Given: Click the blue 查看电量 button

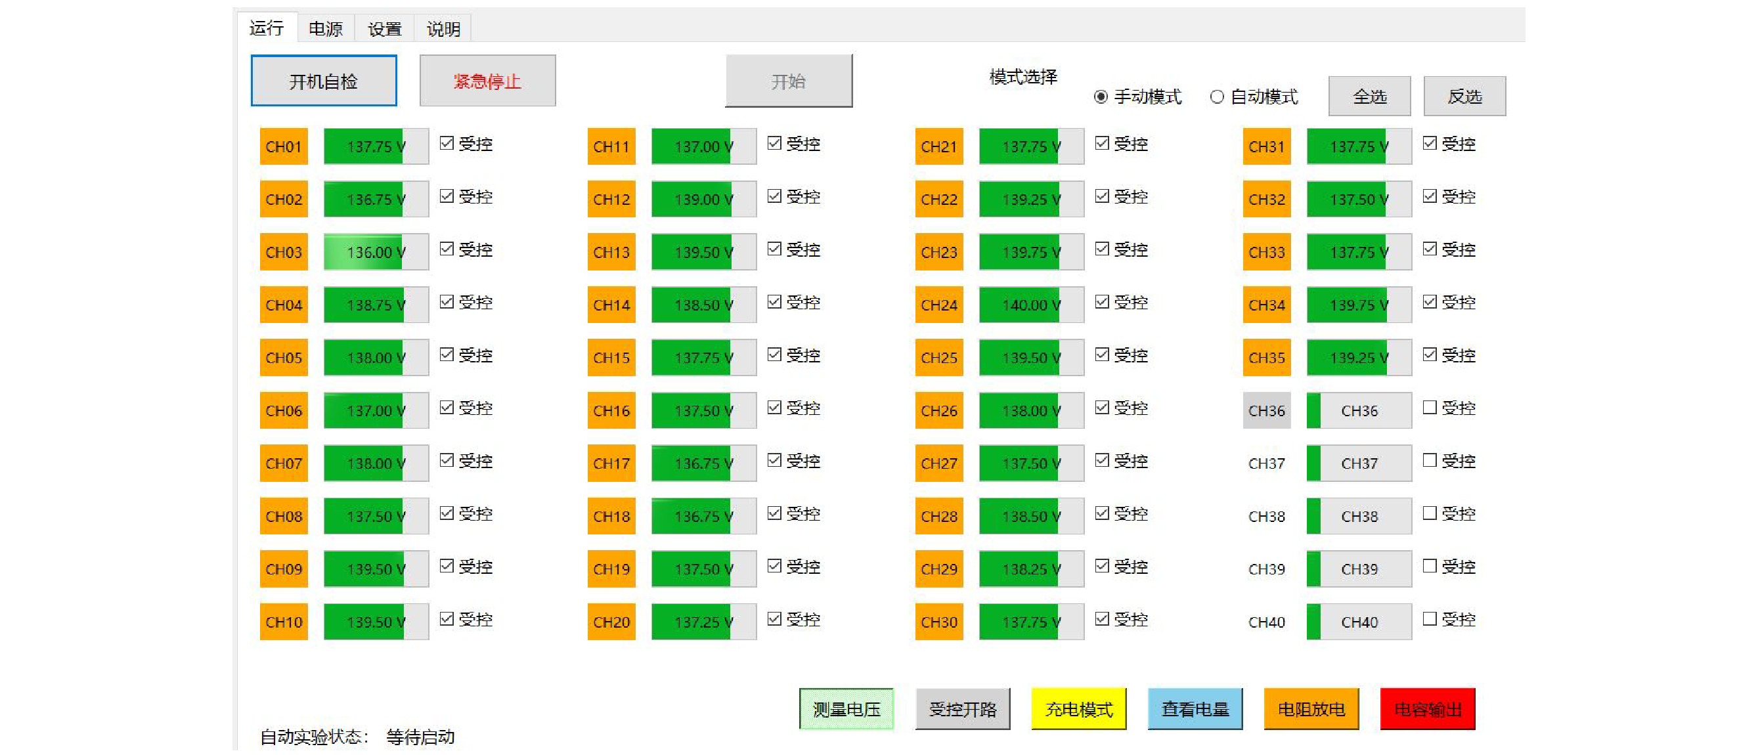Looking at the screenshot, I should pyautogui.click(x=1195, y=708).
